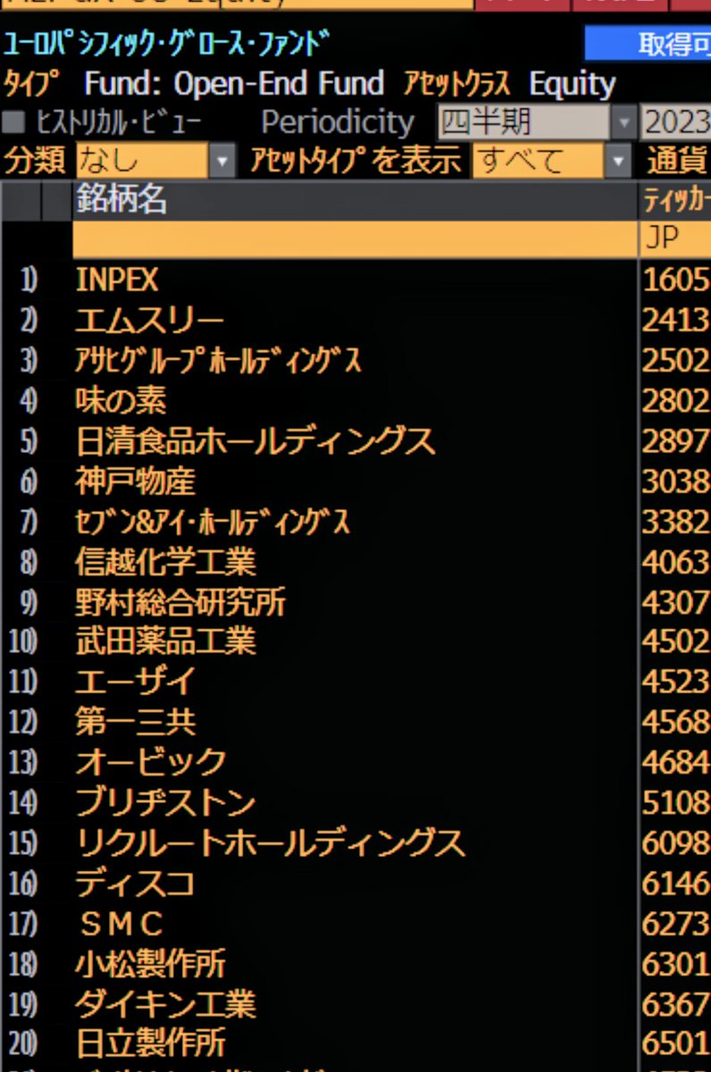Select the ダイキン工業 row

tap(355, 1004)
